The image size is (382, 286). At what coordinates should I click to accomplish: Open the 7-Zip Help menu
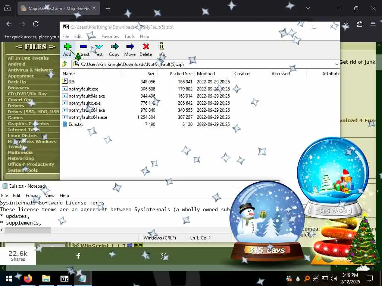(x=144, y=36)
